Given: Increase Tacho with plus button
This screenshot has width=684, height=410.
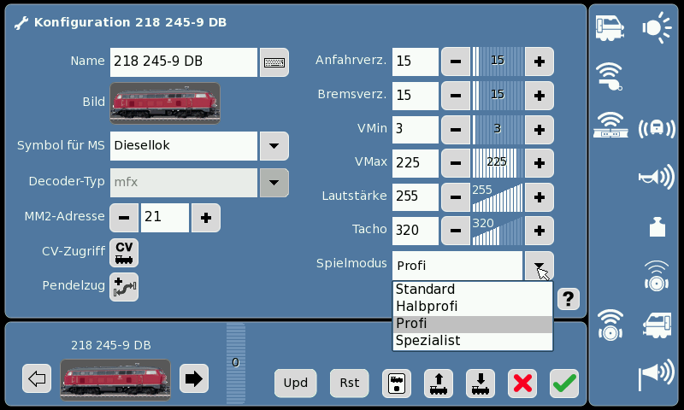Looking at the screenshot, I should pos(540,231).
